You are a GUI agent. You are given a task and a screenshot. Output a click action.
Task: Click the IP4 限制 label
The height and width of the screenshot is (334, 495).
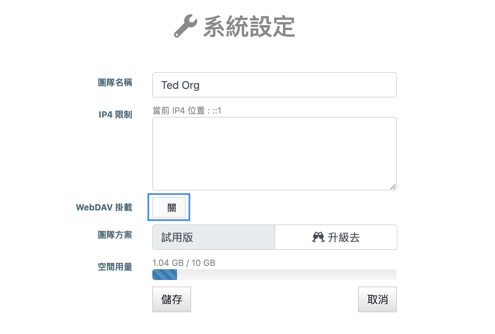(116, 115)
